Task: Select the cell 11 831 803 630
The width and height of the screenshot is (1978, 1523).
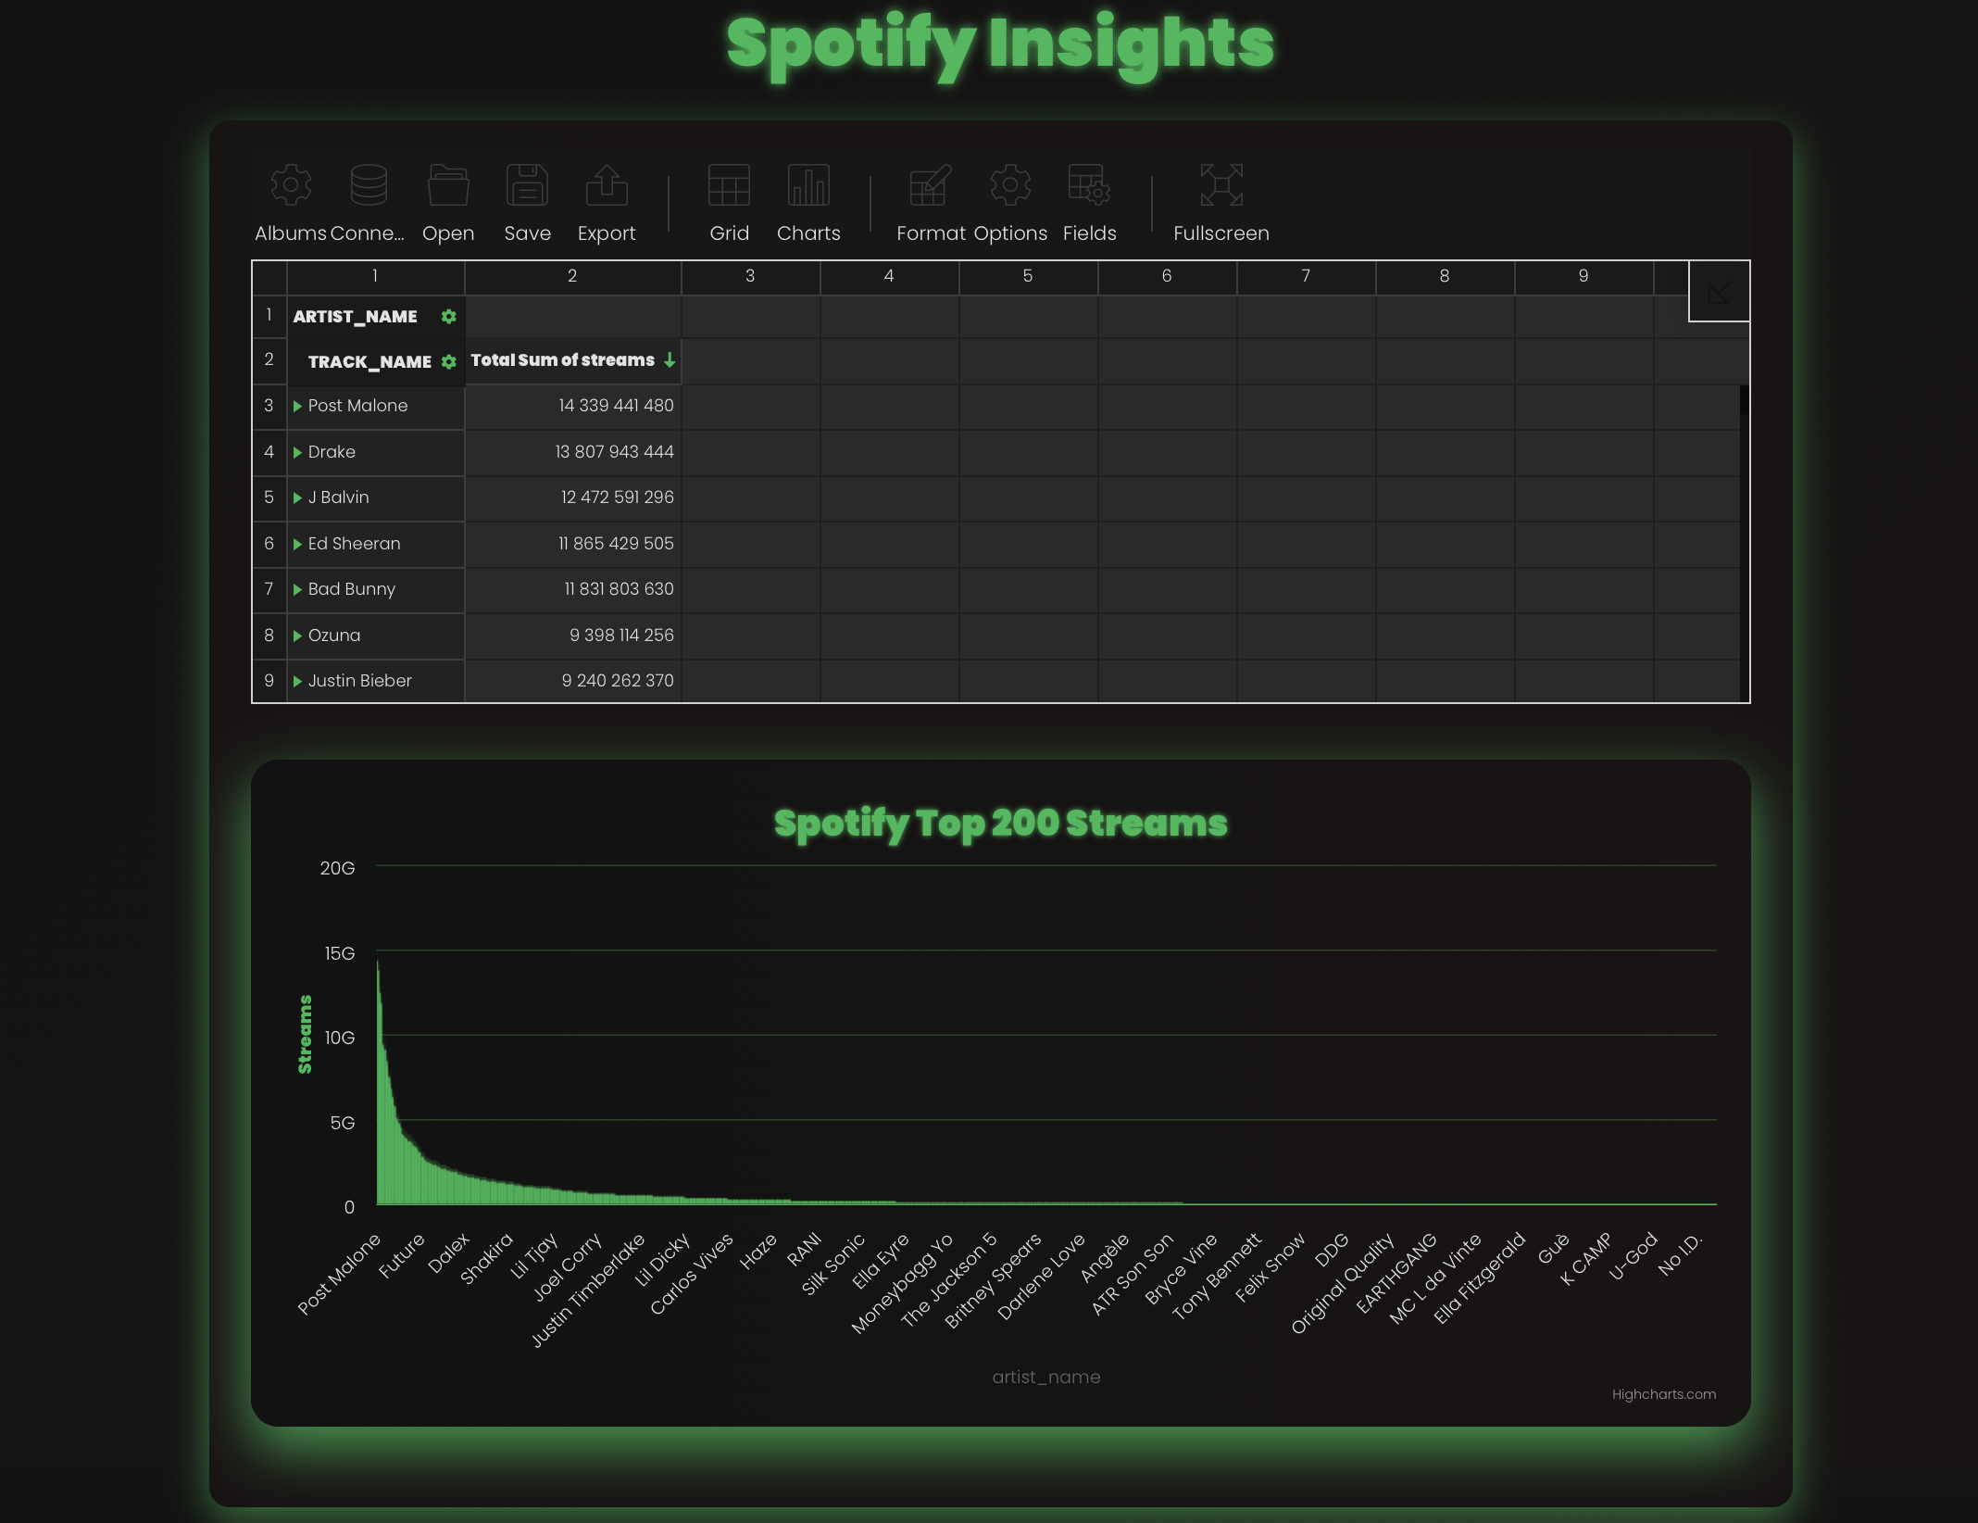Action: click(573, 590)
